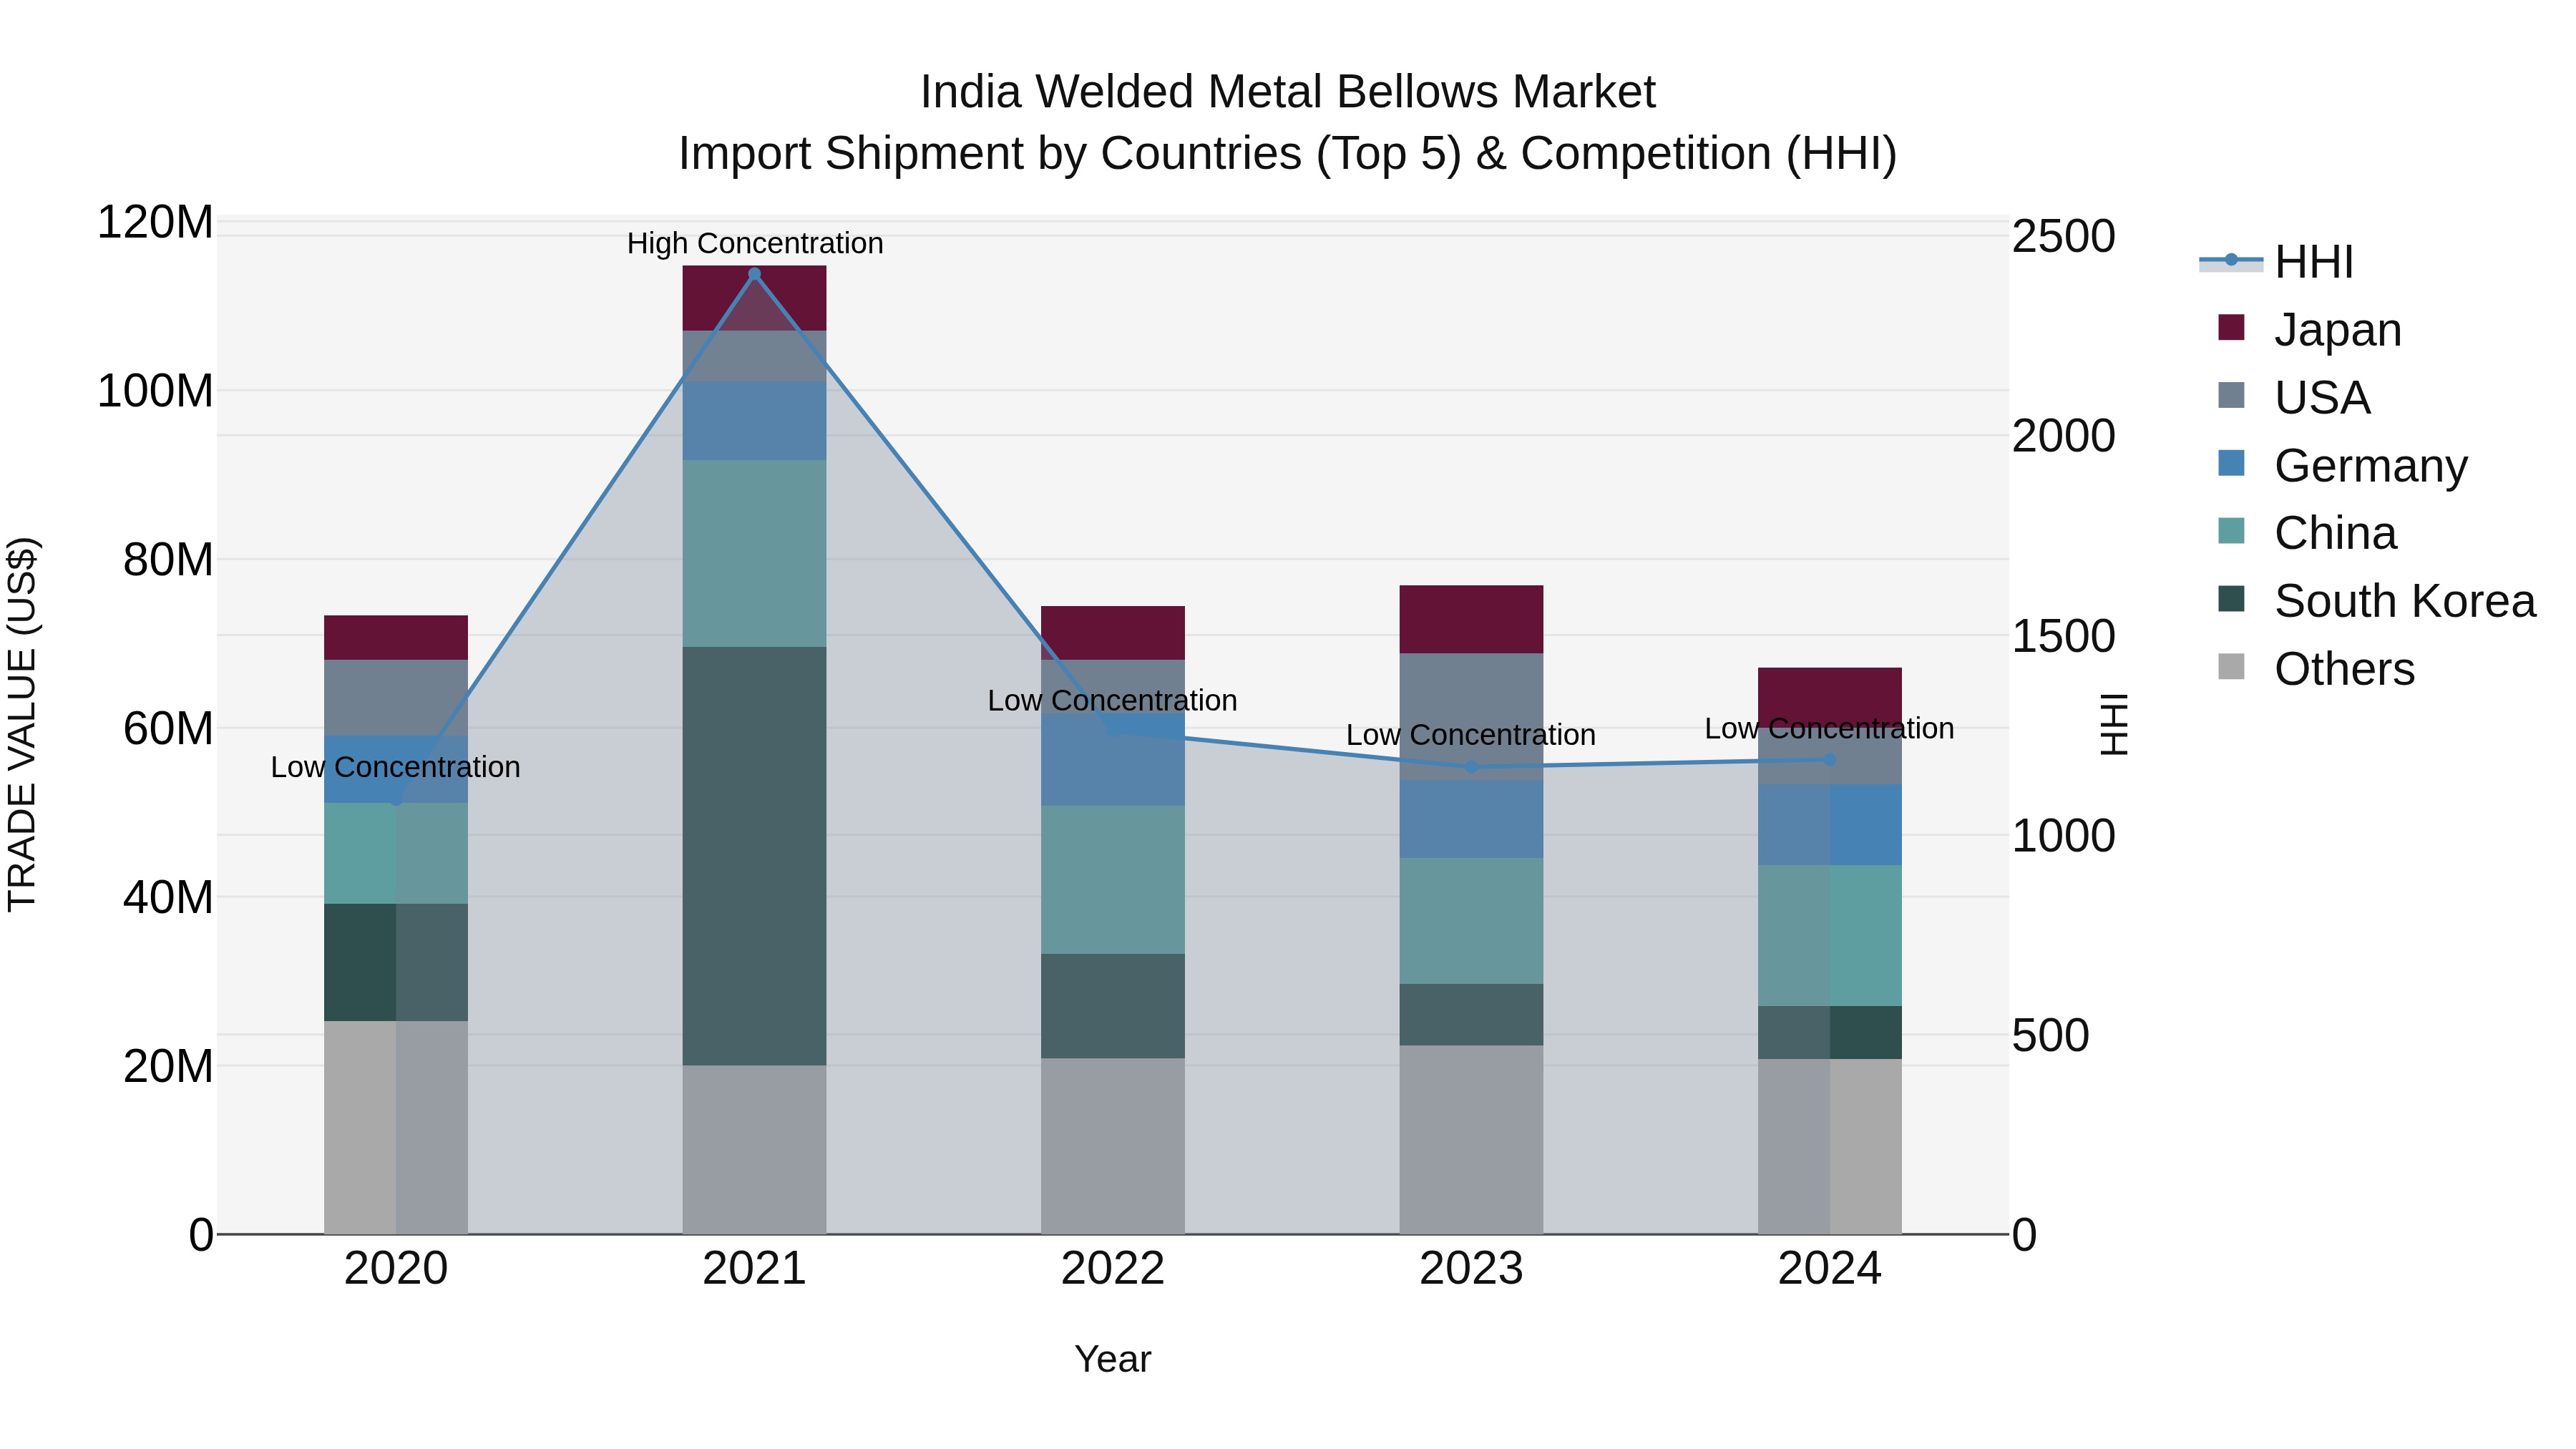This screenshot has height=1449, width=2576.
Task: Click the 'Year' x-axis title
Action: (1113, 1359)
